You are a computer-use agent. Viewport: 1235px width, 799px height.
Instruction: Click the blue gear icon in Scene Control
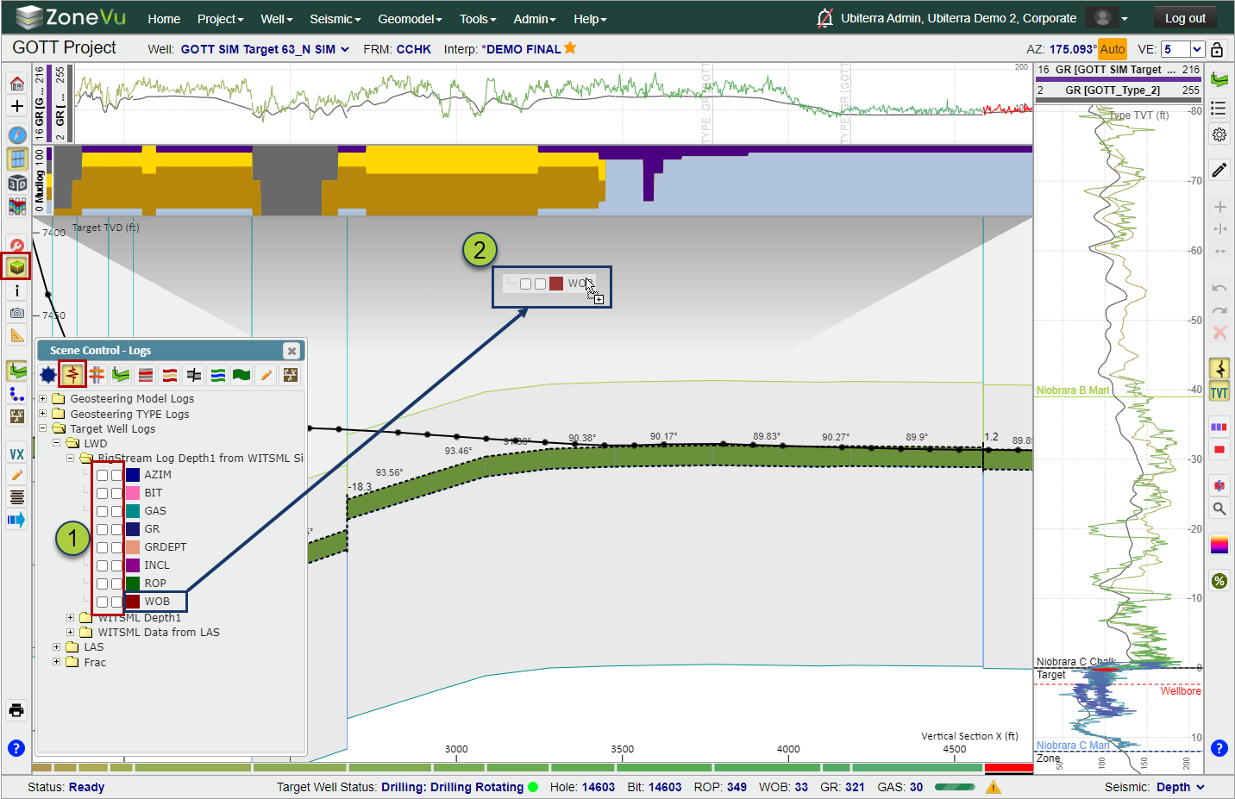click(48, 375)
